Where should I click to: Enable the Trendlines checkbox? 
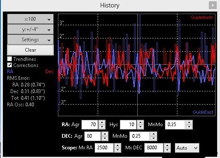coord(10,59)
